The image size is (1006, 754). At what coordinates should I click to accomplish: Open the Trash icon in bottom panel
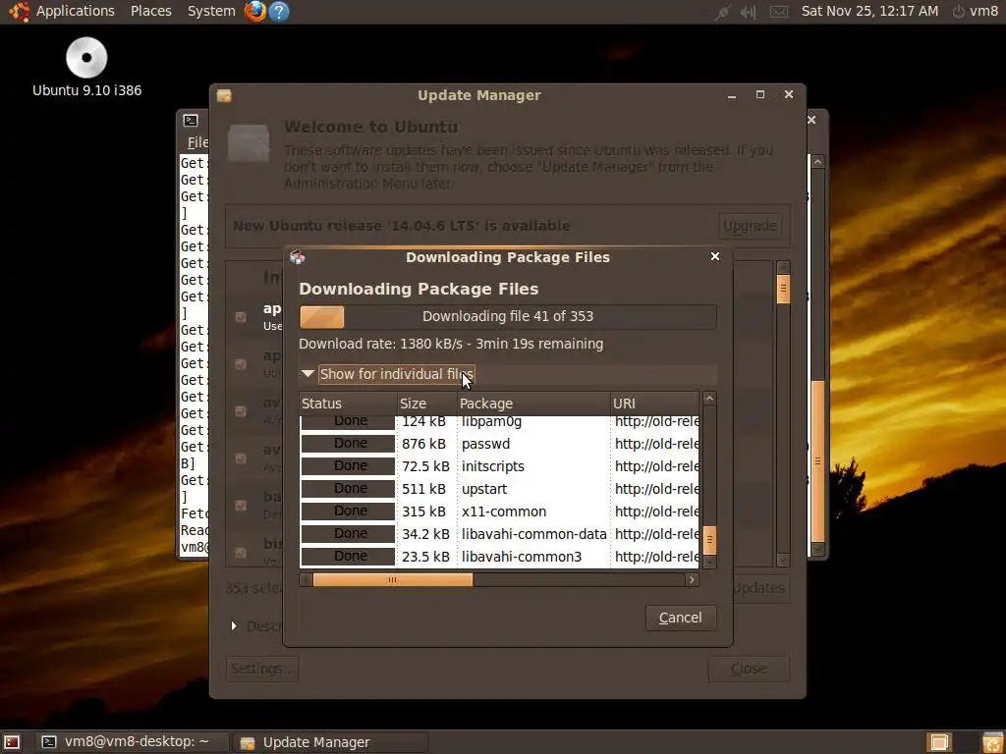[991, 742]
